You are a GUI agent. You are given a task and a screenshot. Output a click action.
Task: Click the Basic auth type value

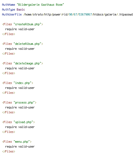click(x=21, y=10)
